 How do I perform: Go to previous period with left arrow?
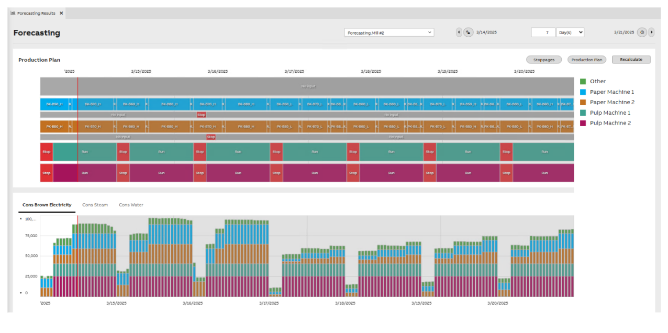point(459,32)
